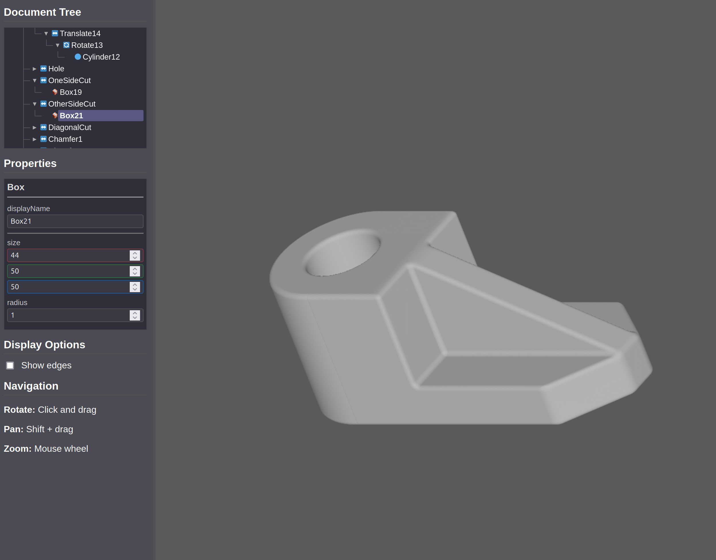Click the Box19 cube icon
The image size is (716, 560).
click(x=55, y=92)
